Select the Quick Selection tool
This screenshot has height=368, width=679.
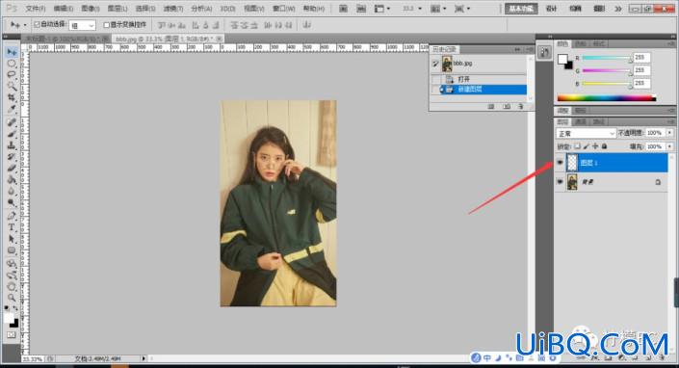coord(12,86)
